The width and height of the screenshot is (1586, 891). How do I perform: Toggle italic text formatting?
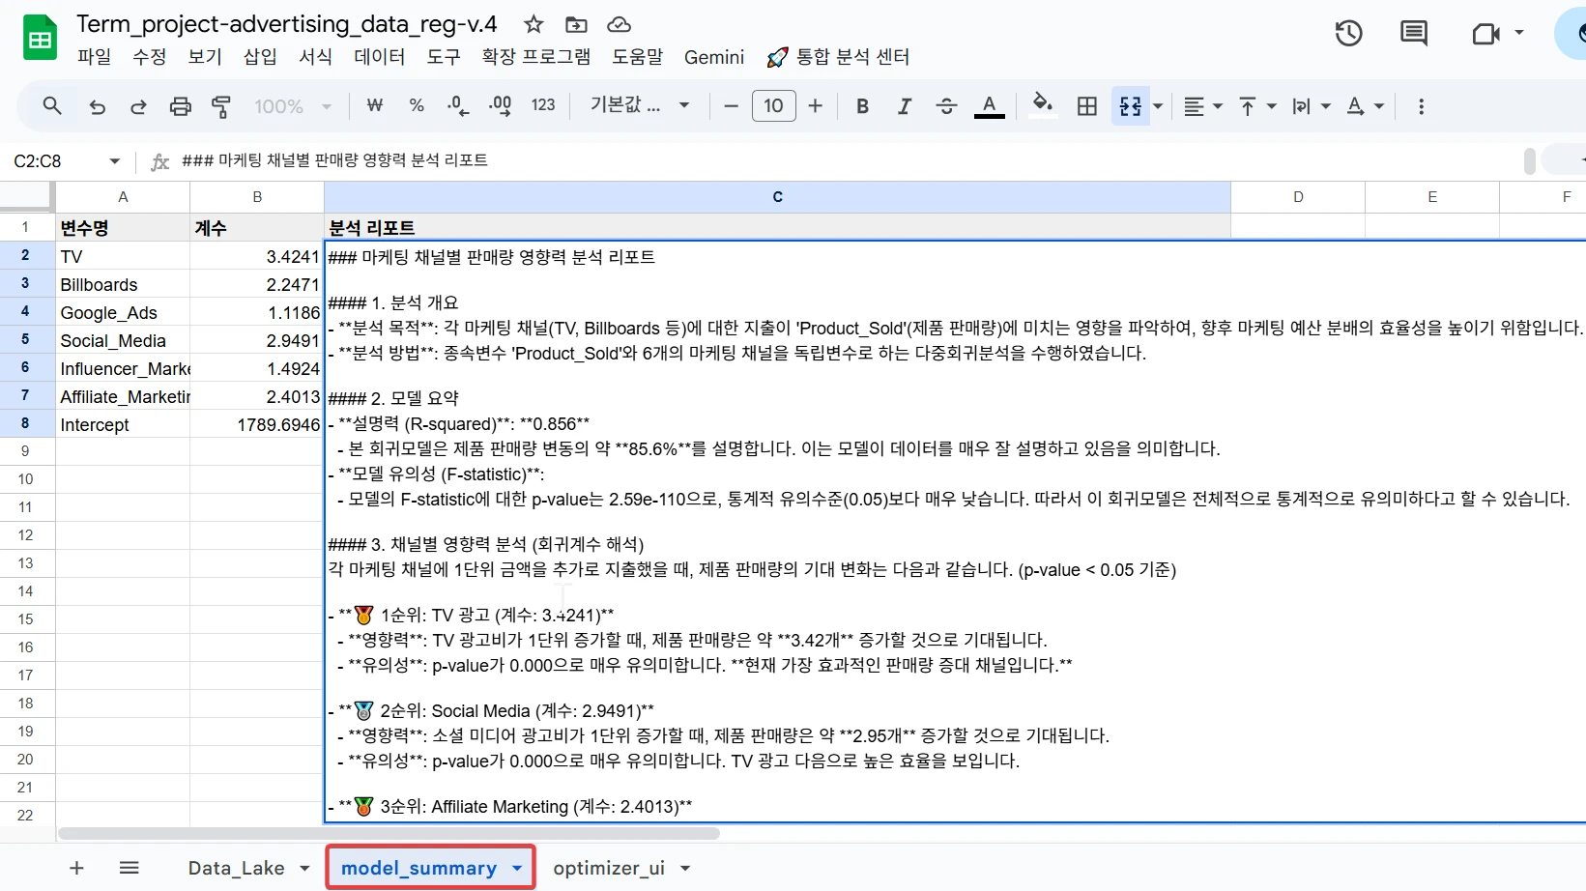(x=904, y=106)
